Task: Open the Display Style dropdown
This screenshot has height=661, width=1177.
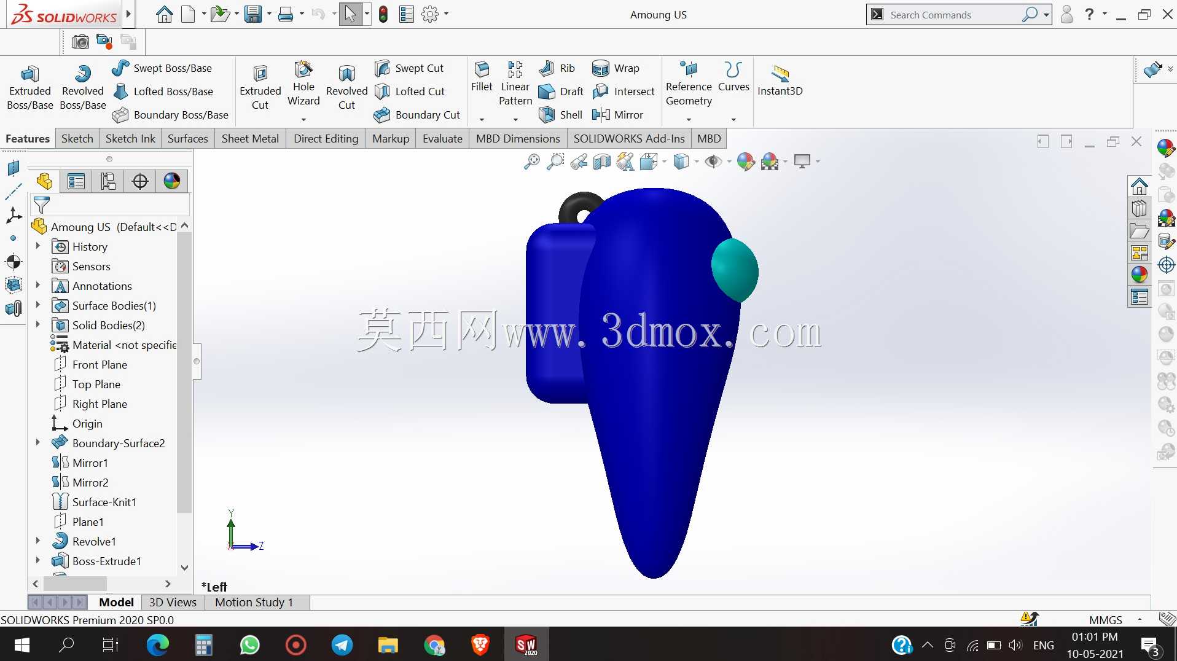Action: [x=696, y=162]
